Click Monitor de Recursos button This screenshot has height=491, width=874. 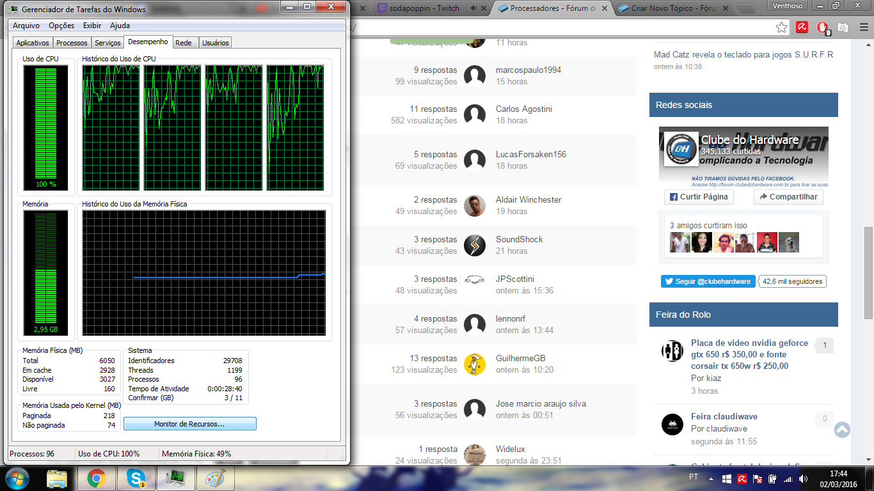coord(189,424)
